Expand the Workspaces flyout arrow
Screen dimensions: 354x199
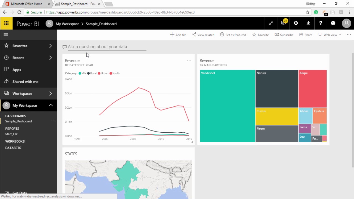(x=51, y=93)
